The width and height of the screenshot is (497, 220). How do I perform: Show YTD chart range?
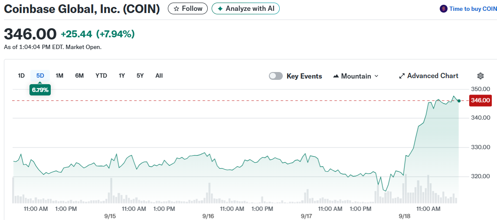tap(101, 76)
